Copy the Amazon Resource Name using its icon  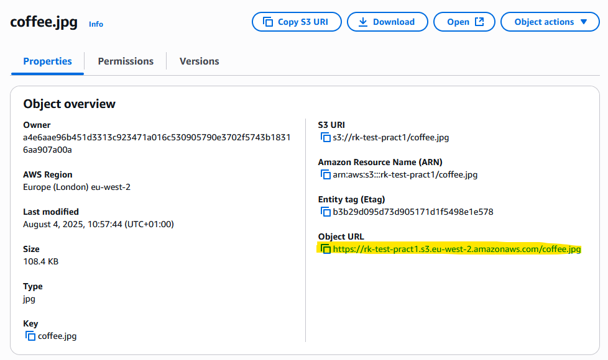tap(325, 174)
